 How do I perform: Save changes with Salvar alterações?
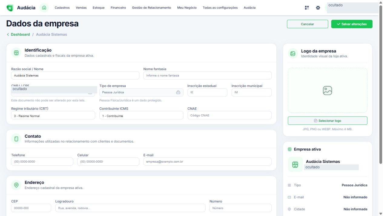pyautogui.click(x=352, y=24)
